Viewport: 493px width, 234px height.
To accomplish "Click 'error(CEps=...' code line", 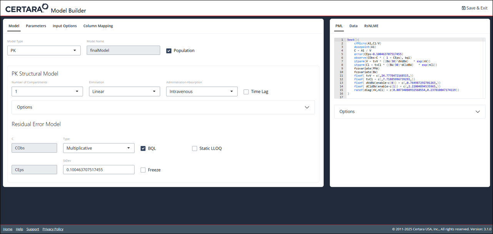I will (378, 54).
